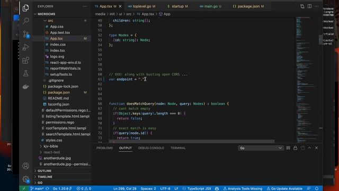Select the OUTPUT panel tab

(x=126, y=148)
